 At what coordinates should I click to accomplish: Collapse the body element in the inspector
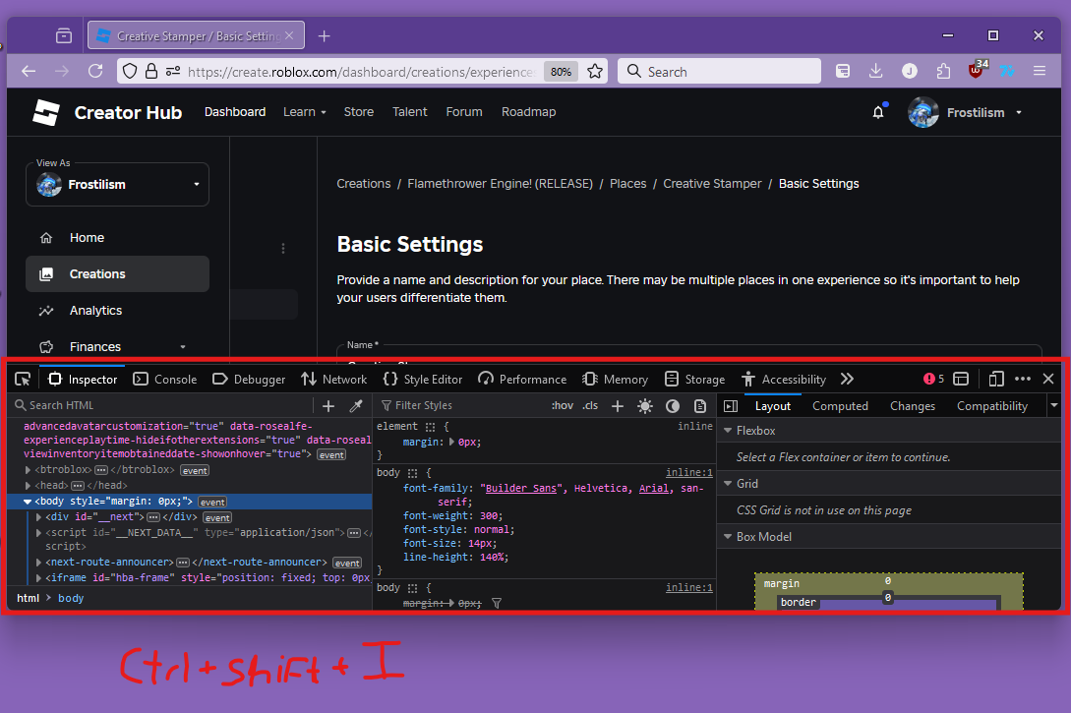pos(28,501)
